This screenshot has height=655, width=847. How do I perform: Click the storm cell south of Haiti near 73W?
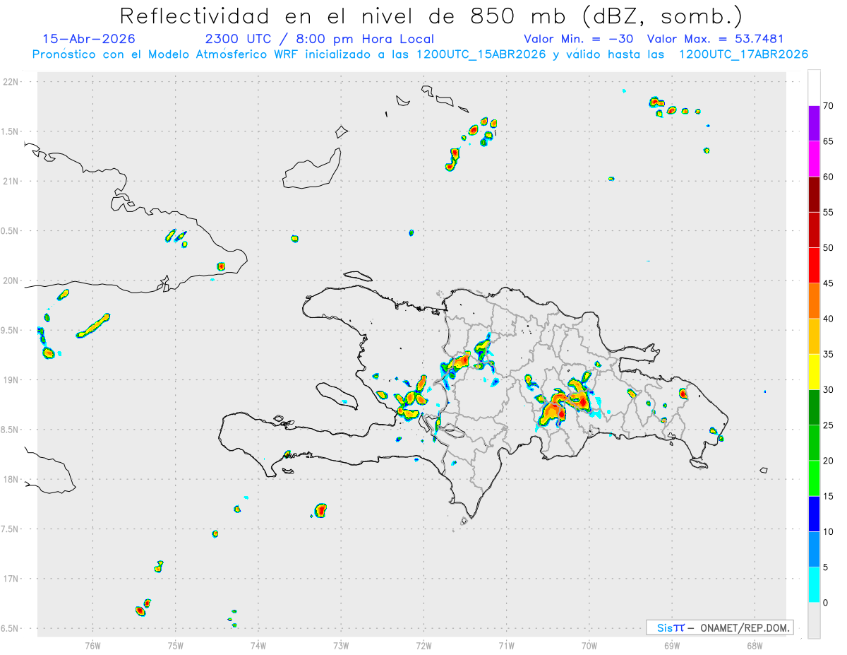coord(321,509)
